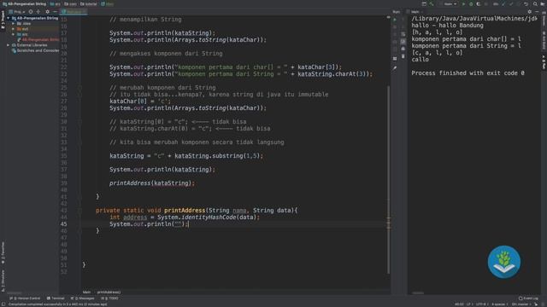
Task: Click the Run with Coverage shield icon
Action: 479,4
